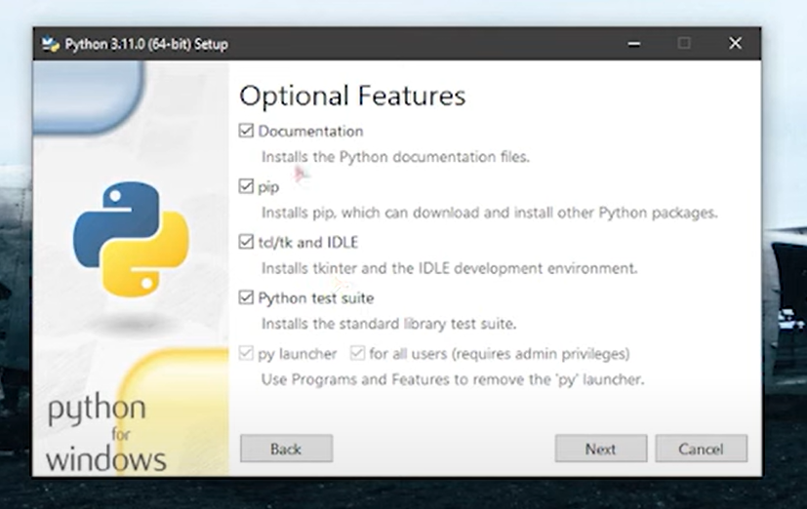This screenshot has width=807, height=509.
Task: Minimize the Python Setup window
Action: [634, 44]
